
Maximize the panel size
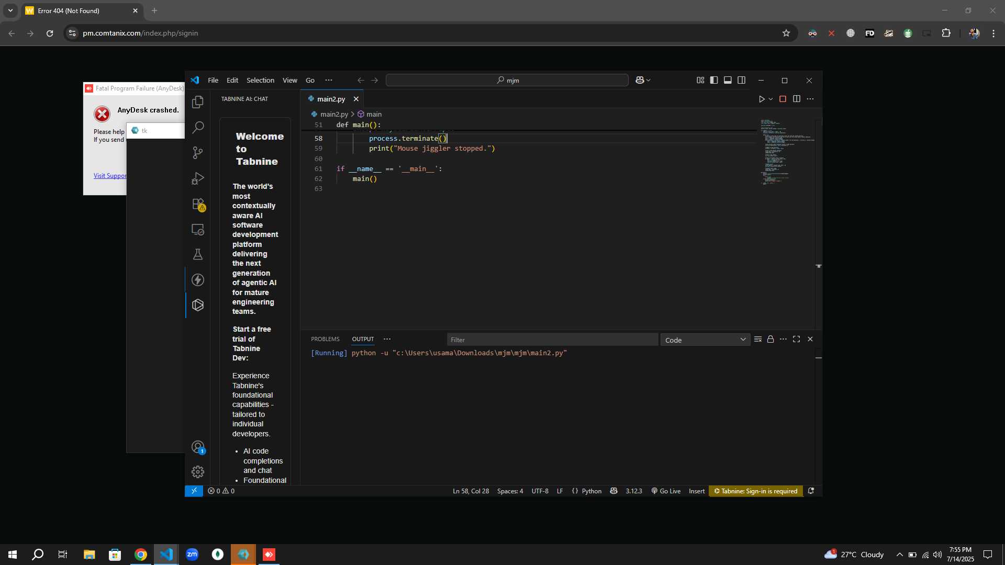[x=797, y=339]
